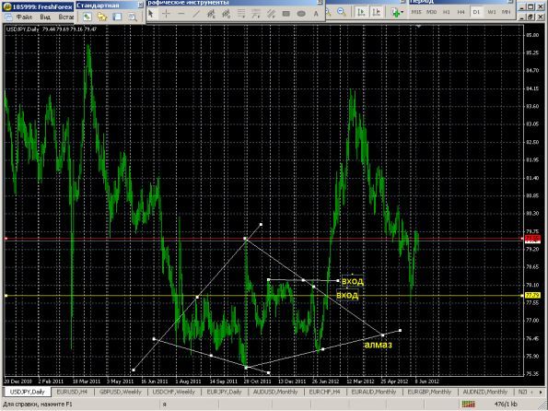548x411 pixels.
Task: Switch the timeframe to H4
Action: coord(461,12)
